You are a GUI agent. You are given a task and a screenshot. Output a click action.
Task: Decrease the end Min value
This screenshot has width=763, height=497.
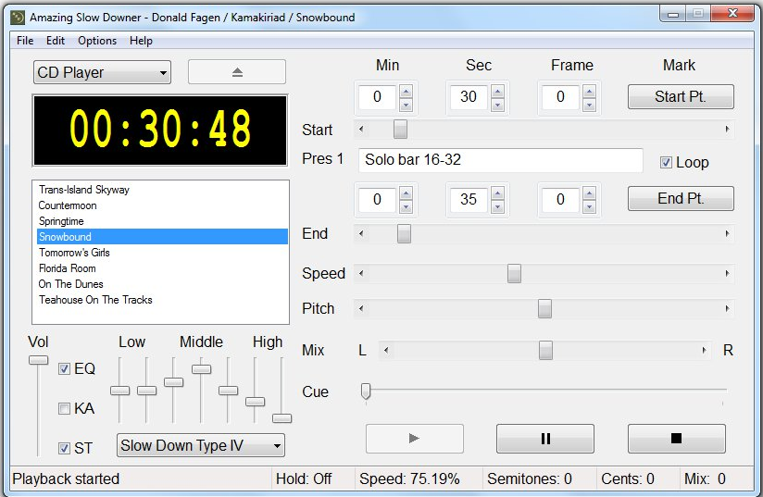(406, 206)
